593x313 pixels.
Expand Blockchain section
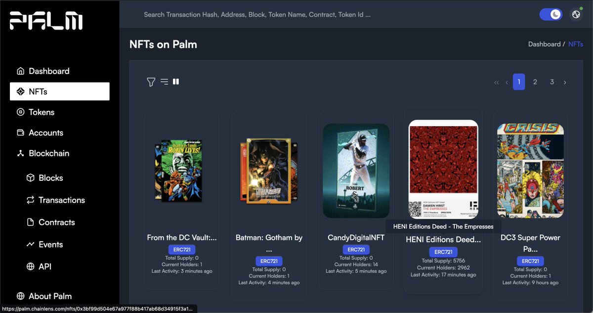[x=49, y=153]
